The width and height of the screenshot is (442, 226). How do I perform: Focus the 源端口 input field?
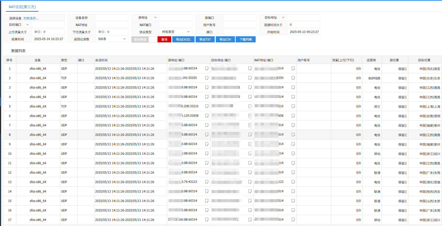point(240,18)
